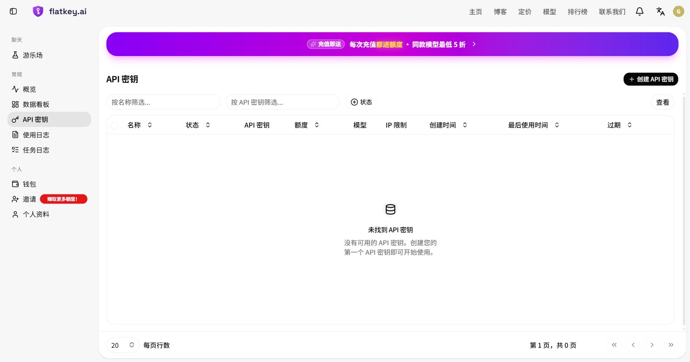This screenshot has width=690, height=362.
Task: Click the API 密钥 column header
Action: 257,125
